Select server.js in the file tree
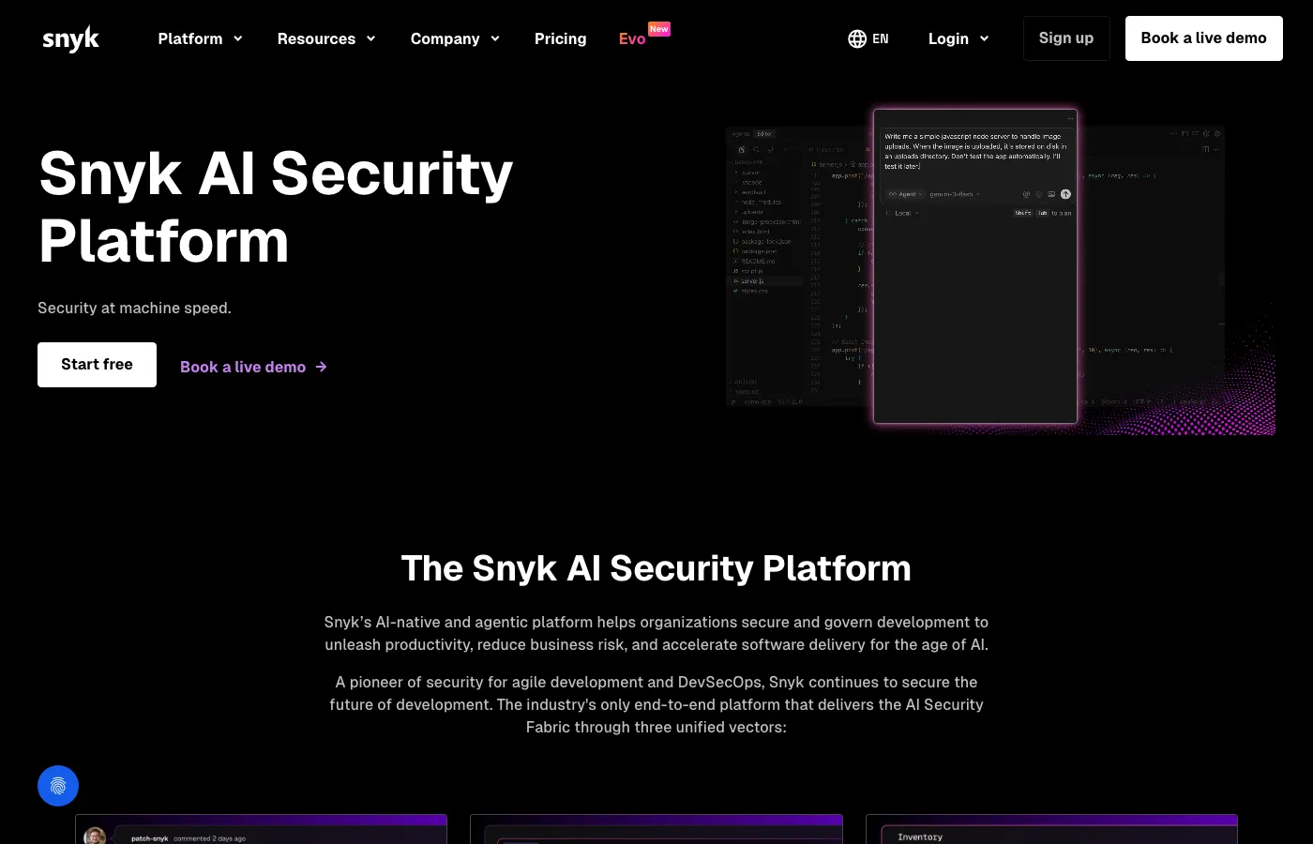This screenshot has height=844, width=1313. tap(752, 281)
